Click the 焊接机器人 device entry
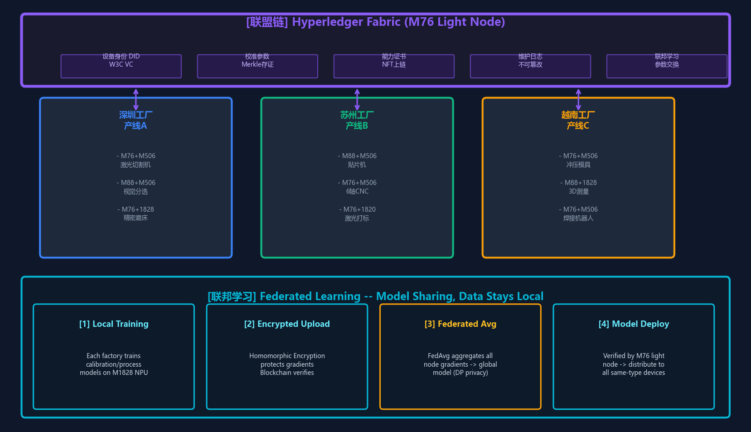Viewport: 751px width, 432px height. coord(578,214)
